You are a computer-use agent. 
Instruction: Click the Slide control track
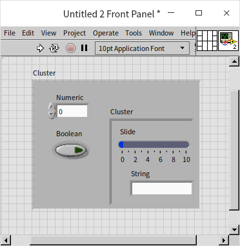(x=154, y=145)
